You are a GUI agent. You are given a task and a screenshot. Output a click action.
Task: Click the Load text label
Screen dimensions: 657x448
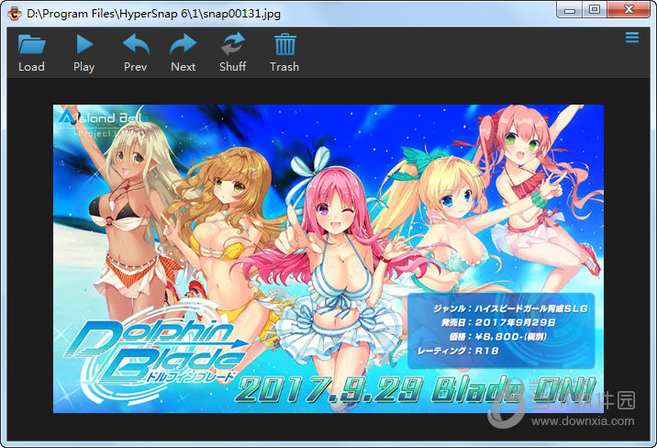pyautogui.click(x=31, y=67)
